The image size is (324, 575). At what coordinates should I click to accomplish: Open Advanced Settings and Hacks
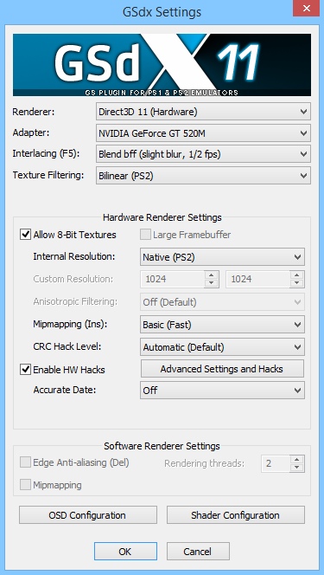pyautogui.click(x=222, y=369)
